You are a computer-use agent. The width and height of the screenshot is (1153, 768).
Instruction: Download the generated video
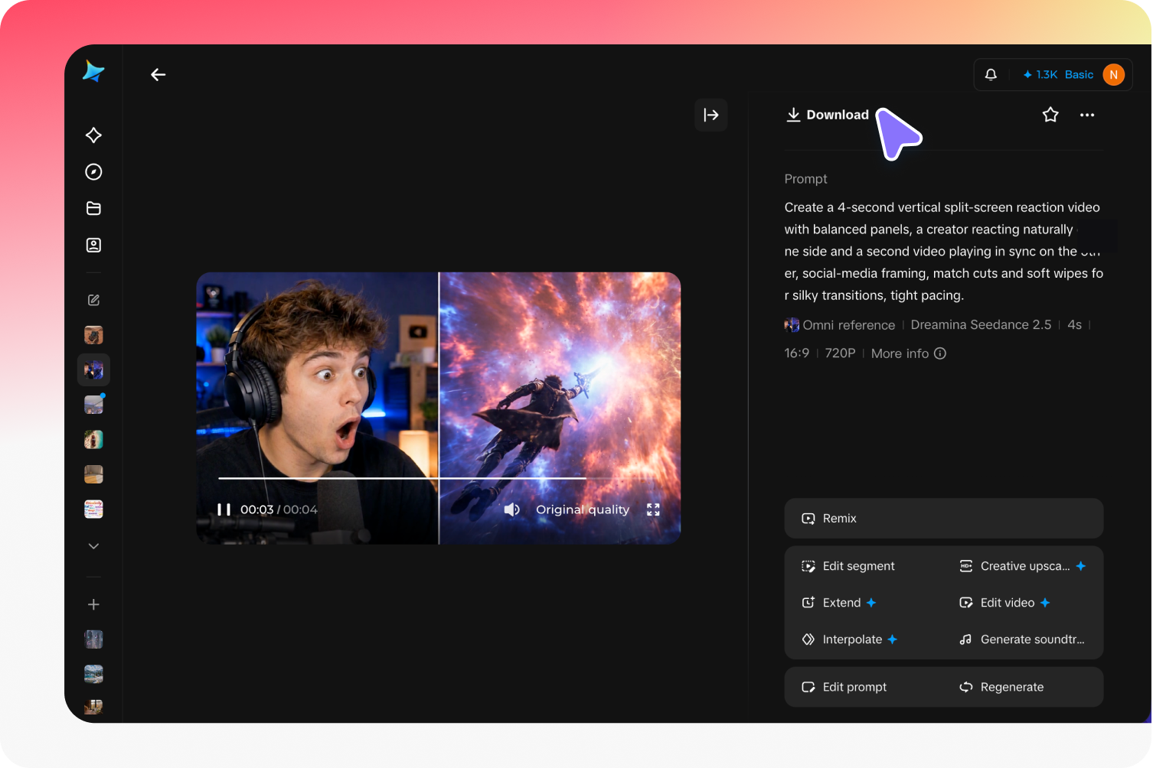coord(828,115)
